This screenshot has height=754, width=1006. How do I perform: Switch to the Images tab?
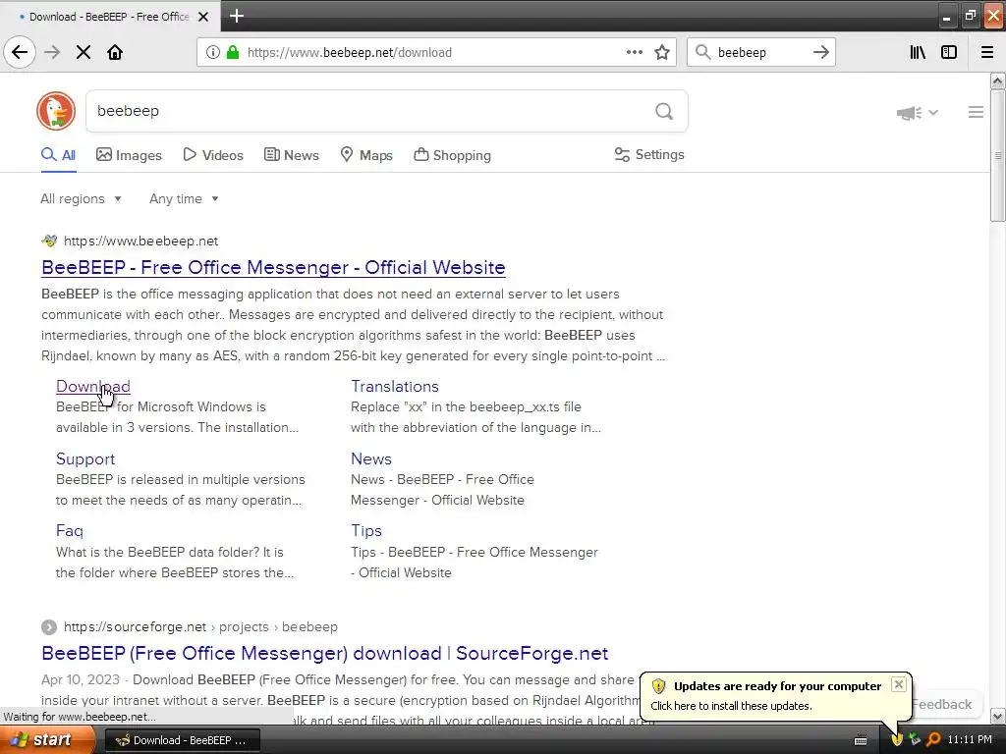129,155
